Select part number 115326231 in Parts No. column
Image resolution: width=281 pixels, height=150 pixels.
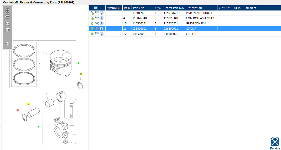[139, 23]
